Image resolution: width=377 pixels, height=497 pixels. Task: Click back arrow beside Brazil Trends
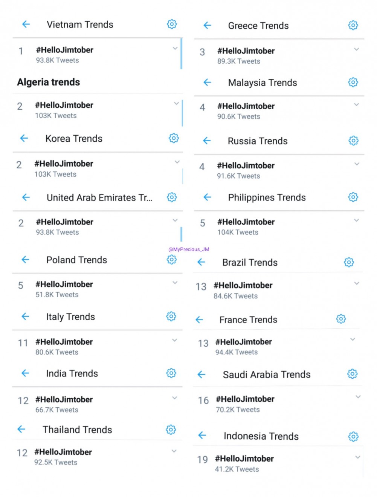point(201,262)
